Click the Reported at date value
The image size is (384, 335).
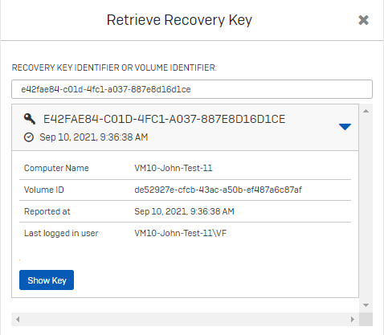184,211
